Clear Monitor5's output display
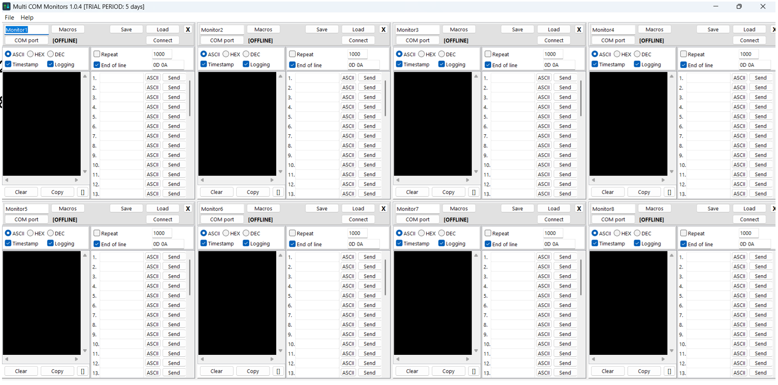Image resolution: width=778 pixels, height=385 pixels. pyautogui.click(x=20, y=371)
